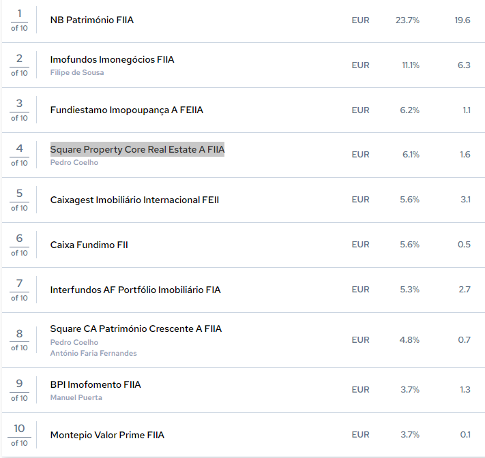
Task: Open NB Património FIIA fund page
Action: (92, 20)
